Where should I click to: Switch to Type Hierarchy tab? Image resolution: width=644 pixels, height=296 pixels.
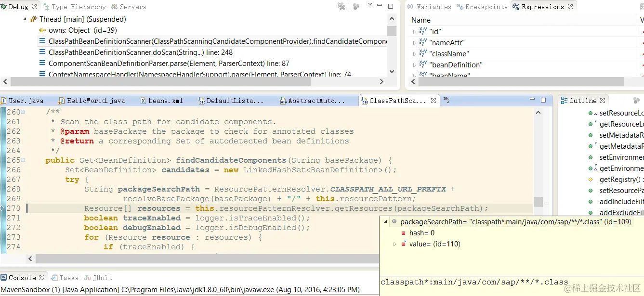pyautogui.click(x=75, y=7)
